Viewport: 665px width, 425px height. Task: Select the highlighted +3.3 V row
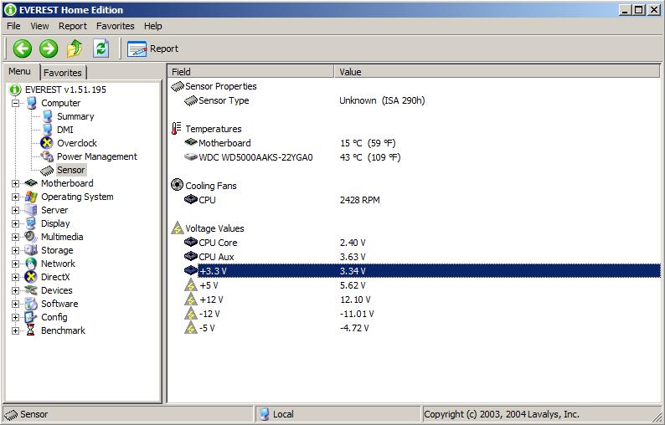pos(422,271)
